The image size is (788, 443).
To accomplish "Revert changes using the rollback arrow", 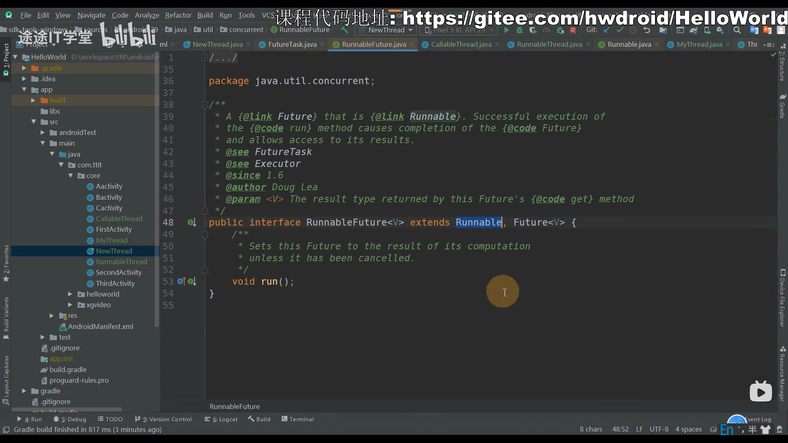I will tap(647, 30).
